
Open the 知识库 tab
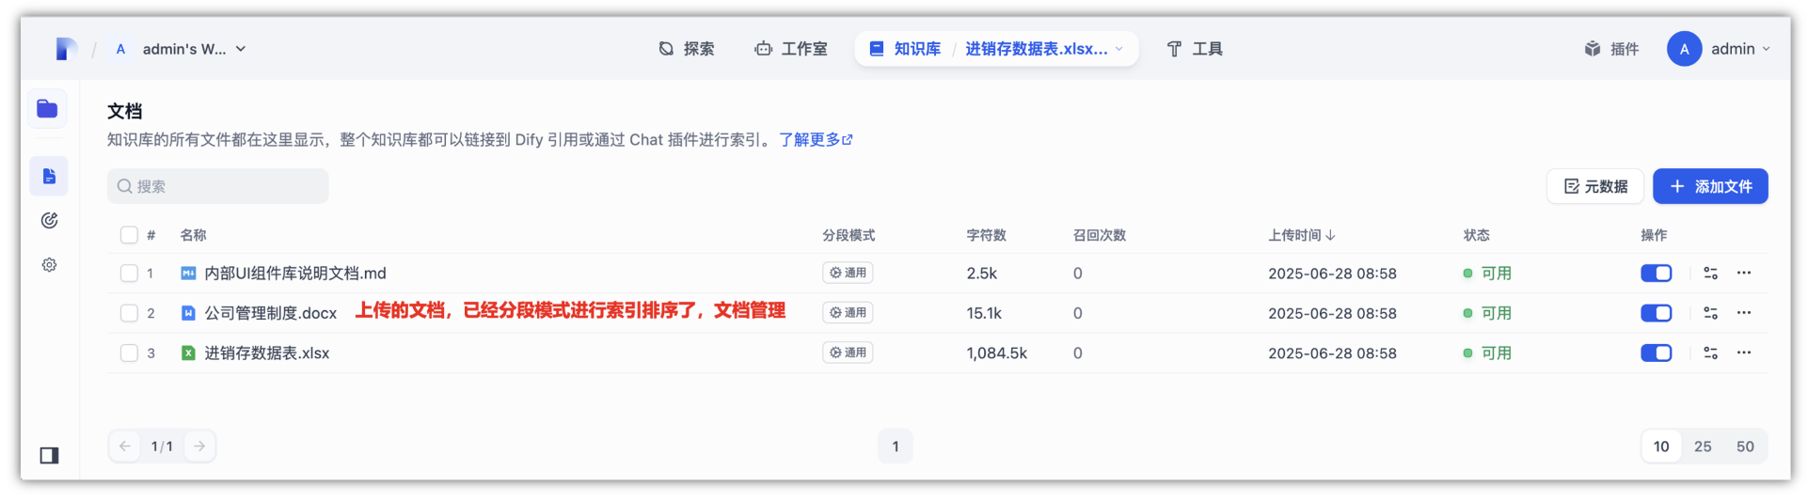click(x=905, y=49)
